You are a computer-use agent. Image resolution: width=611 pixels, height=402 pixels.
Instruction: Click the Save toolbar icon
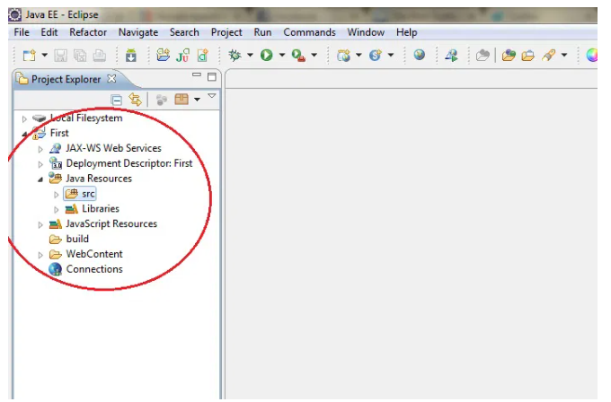61,56
